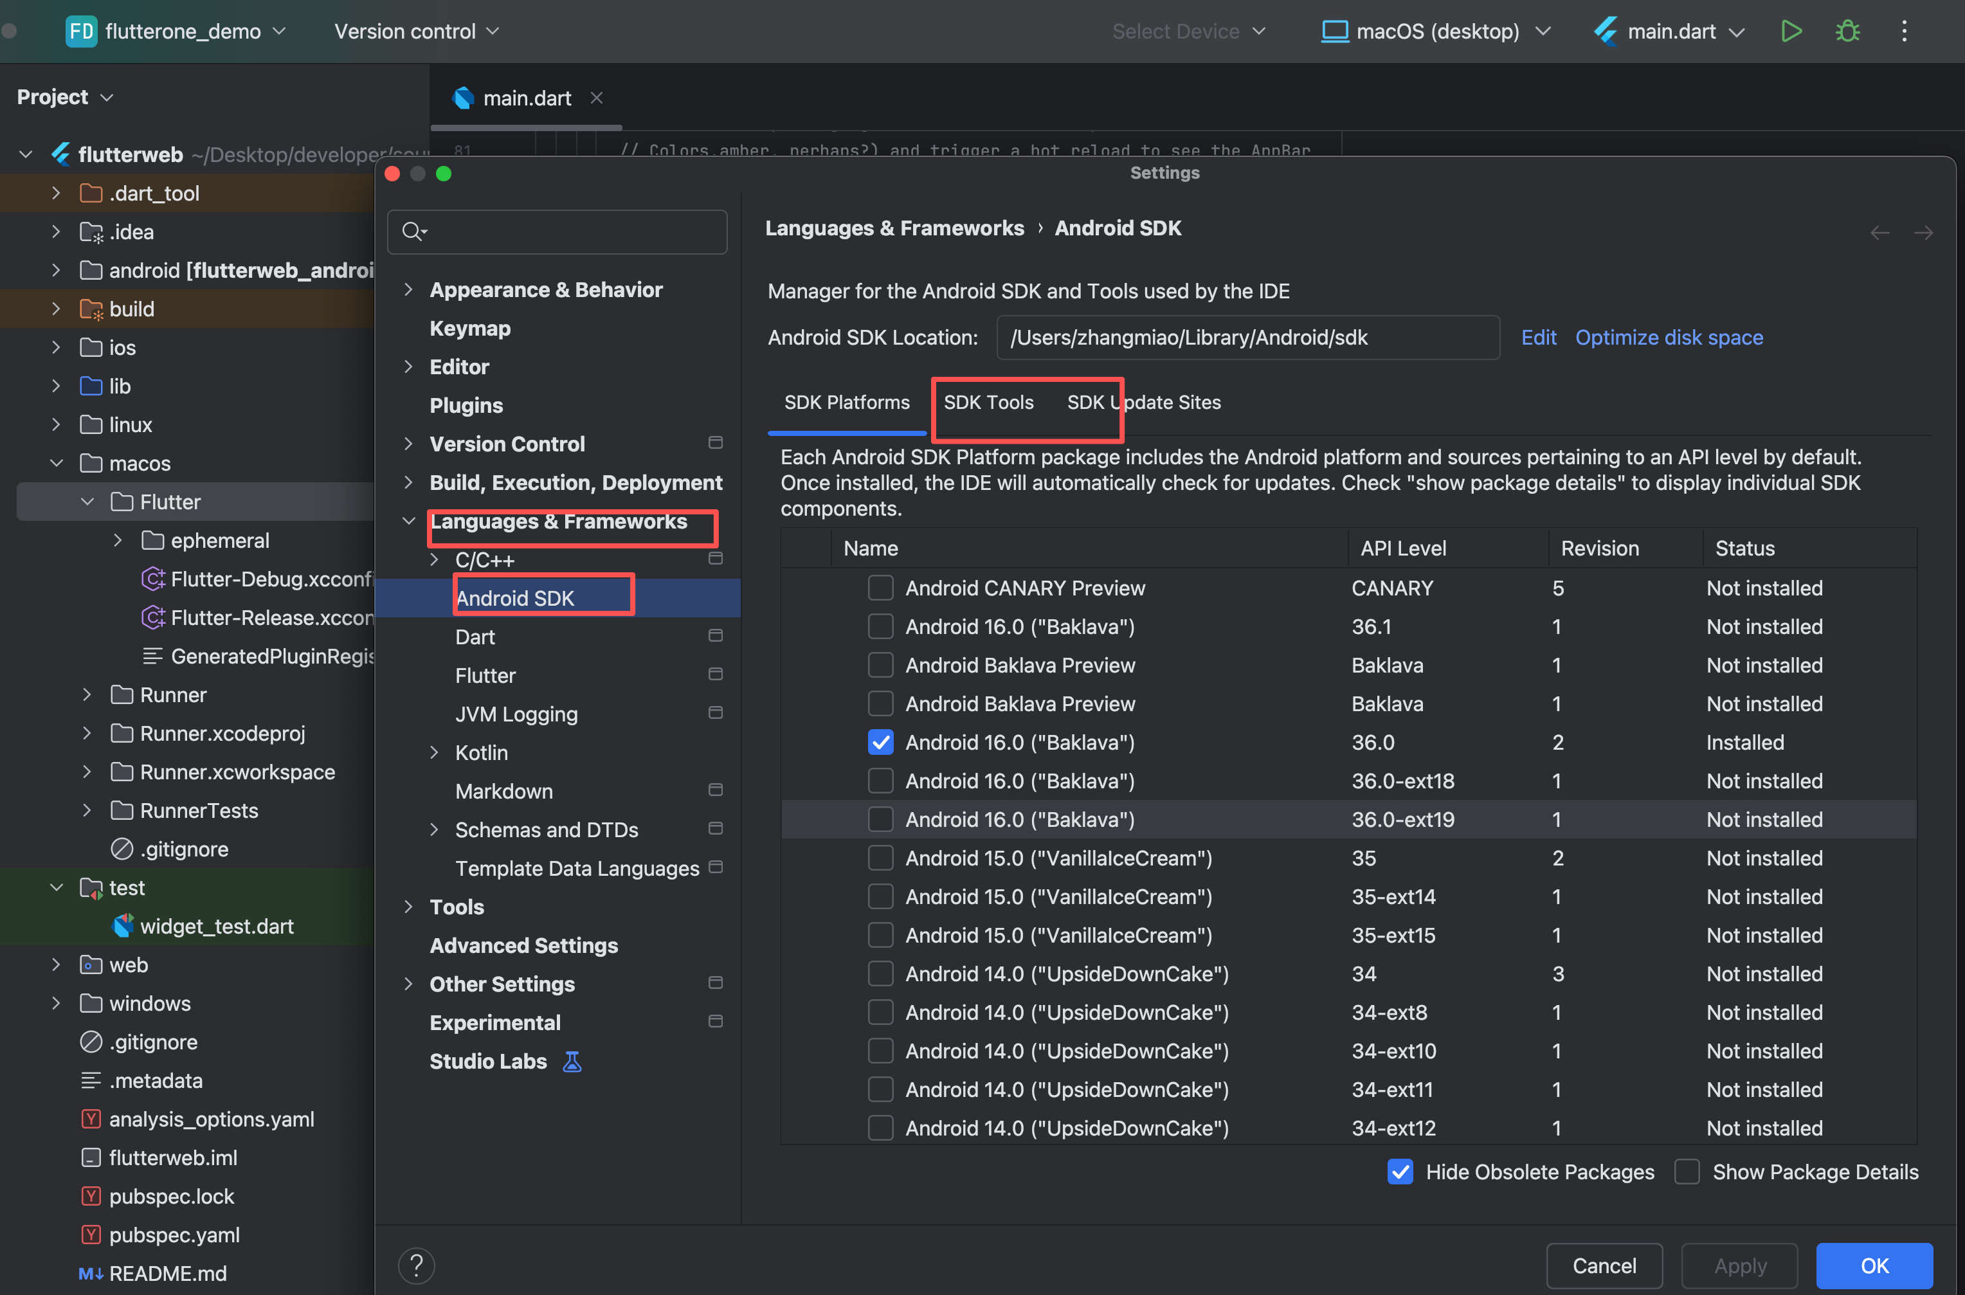
Task: Check Android 14.0 API 34 checkbox
Action: click(x=880, y=974)
